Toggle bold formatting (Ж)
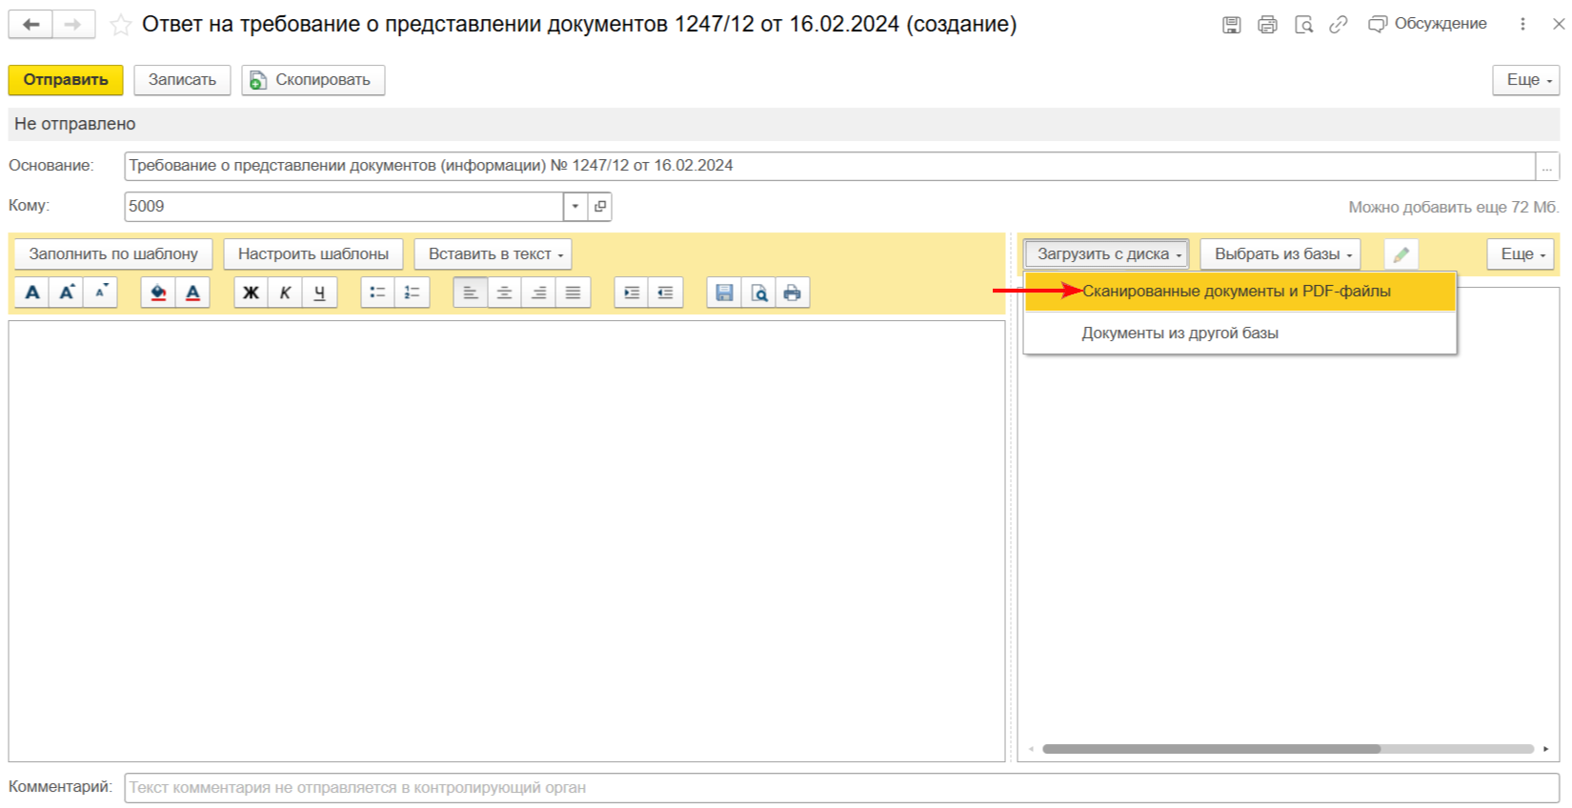The height and width of the screenshot is (808, 1572). click(x=252, y=293)
